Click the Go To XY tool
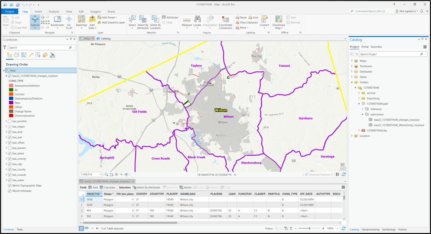431x234 pixels. 69,21
